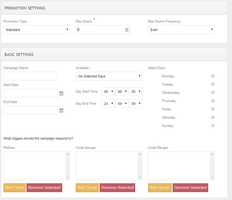Image resolution: width=232 pixels, height=200 pixels.
Task: Click the Prefixes list scrollbar down arrow
Action: 68,178
